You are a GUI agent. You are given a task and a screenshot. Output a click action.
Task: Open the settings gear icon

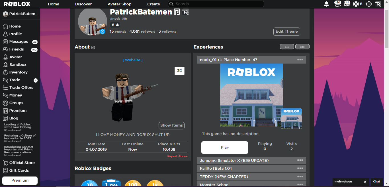(x=369, y=4)
